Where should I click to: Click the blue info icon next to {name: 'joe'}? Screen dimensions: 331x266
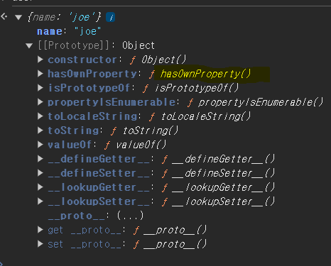[x=110, y=17]
